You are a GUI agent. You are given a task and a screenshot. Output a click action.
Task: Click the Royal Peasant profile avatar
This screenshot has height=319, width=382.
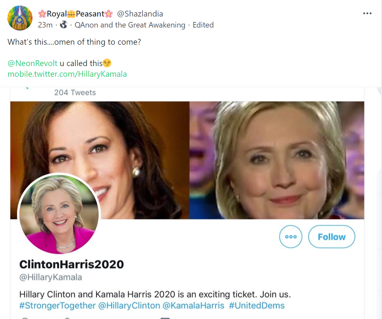click(x=20, y=18)
